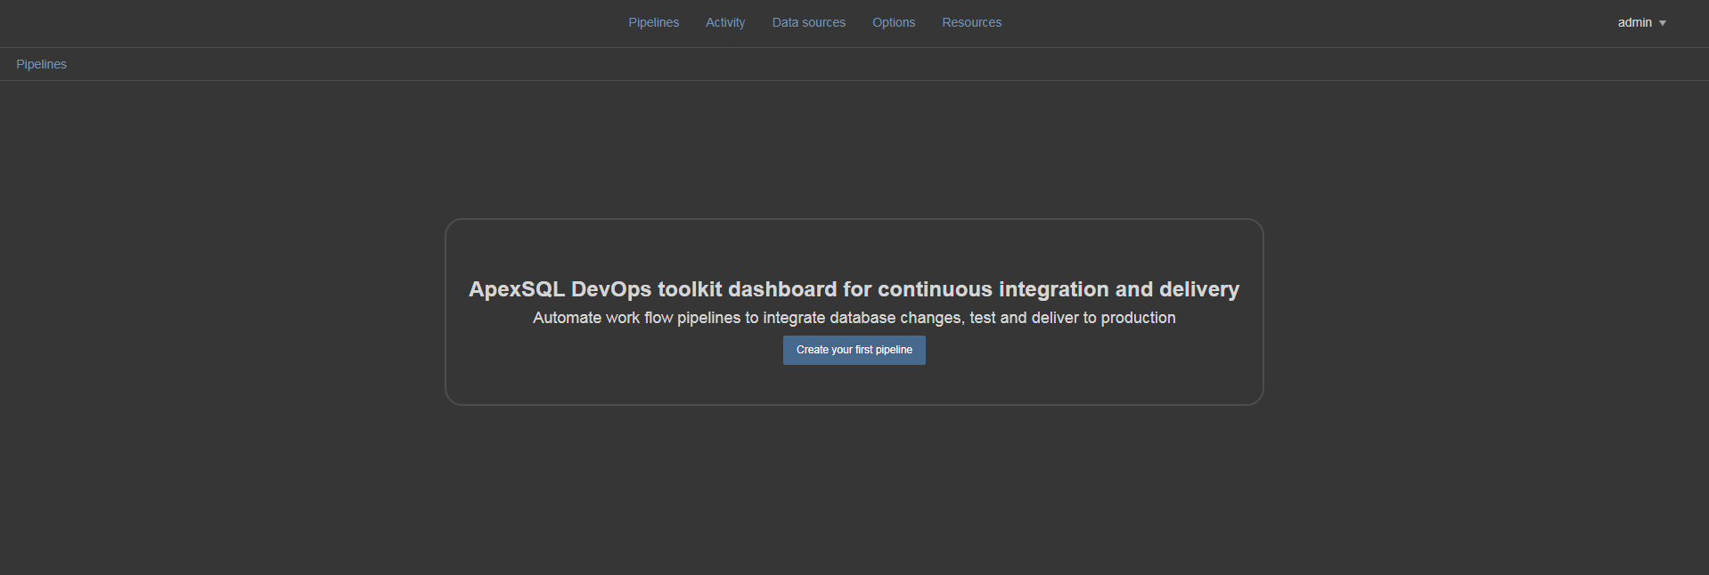
Task: Click the Pipelines breadcrumb link
Action: coord(41,64)
